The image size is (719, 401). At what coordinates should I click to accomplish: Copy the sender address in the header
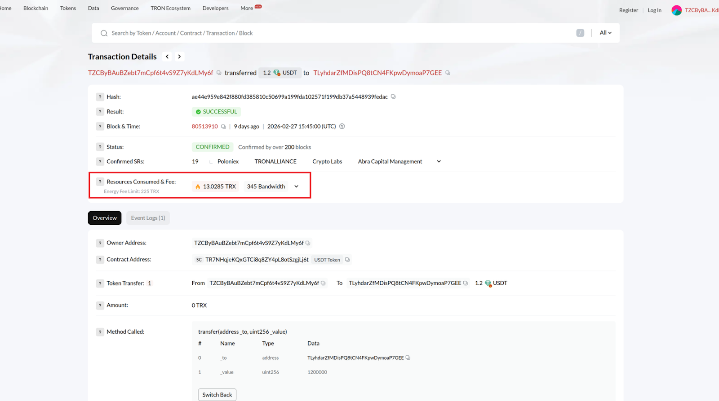tap(219, 73)
